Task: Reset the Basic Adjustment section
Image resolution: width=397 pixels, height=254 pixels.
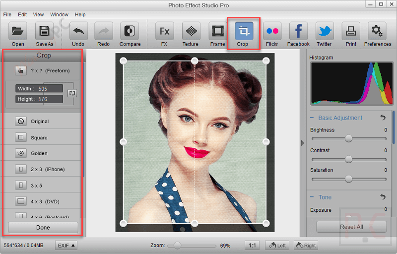Action: (383, 118)
